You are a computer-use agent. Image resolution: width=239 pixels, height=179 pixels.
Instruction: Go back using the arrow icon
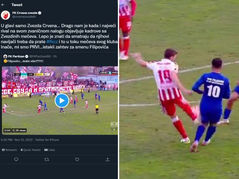pos(3,5)
